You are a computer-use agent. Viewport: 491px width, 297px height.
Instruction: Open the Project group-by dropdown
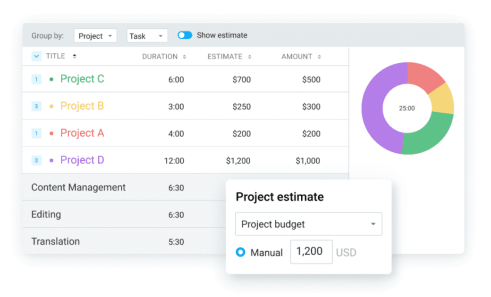[x=95, y=36]
